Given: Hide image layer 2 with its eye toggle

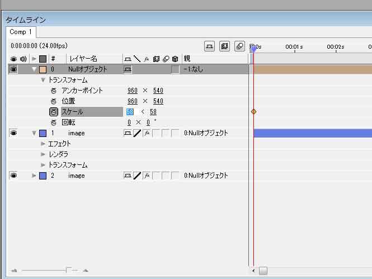Looking at the screenshot, I should click(x=13, y=176).
